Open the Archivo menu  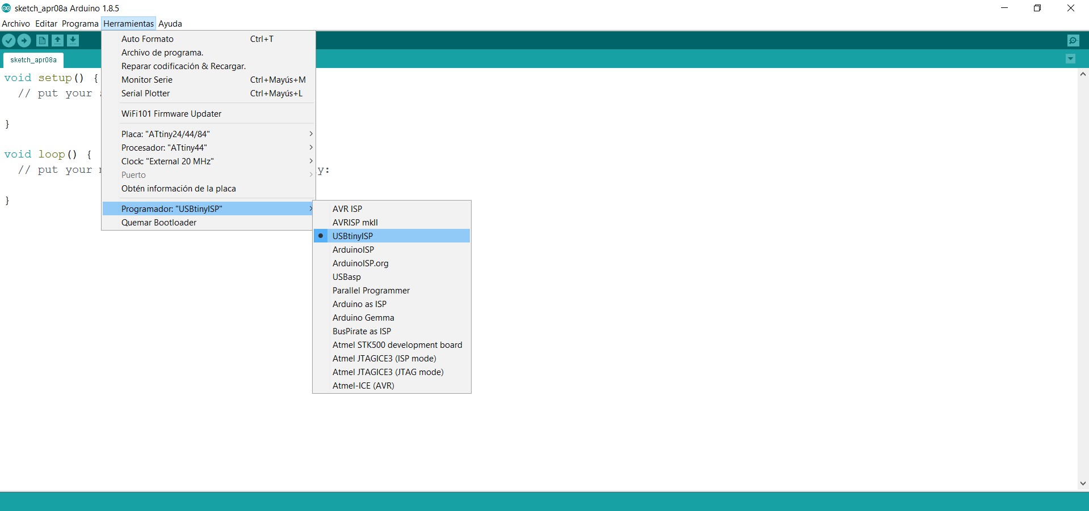16,23
